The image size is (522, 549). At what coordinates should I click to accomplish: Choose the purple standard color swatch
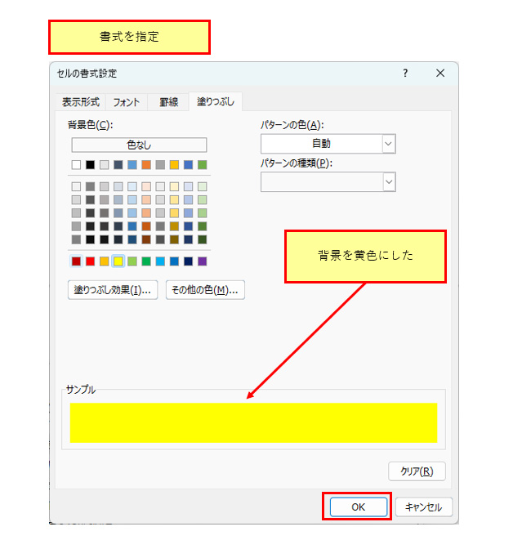click(x=203, y=261)
